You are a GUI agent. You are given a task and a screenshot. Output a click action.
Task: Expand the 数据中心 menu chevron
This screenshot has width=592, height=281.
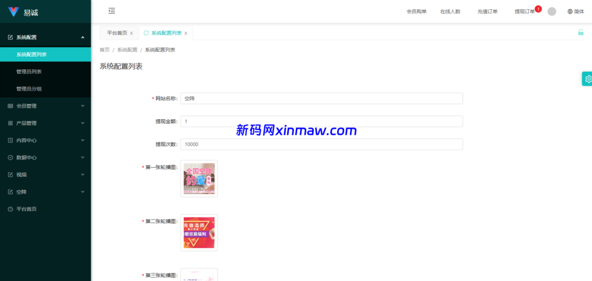[x=83, y=157]
